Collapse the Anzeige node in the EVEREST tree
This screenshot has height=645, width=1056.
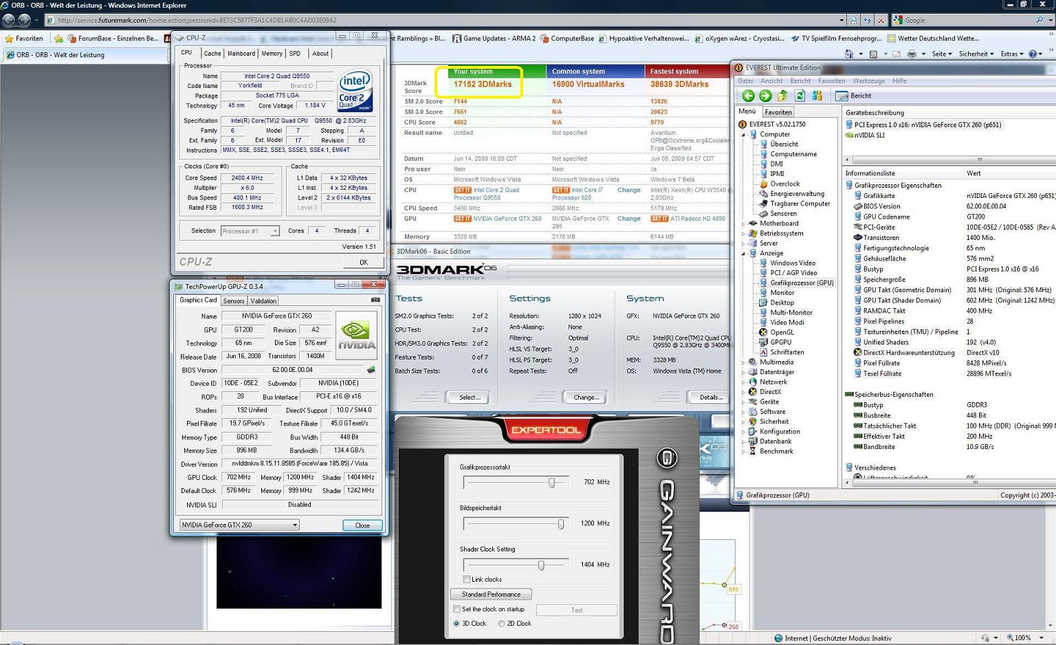[x=743, y=253]
